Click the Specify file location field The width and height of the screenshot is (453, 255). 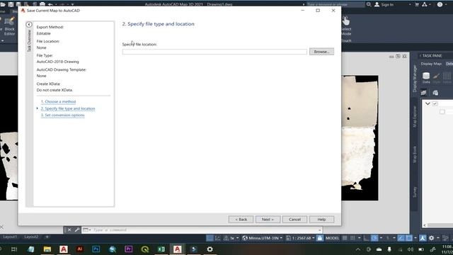coord(214,52)
